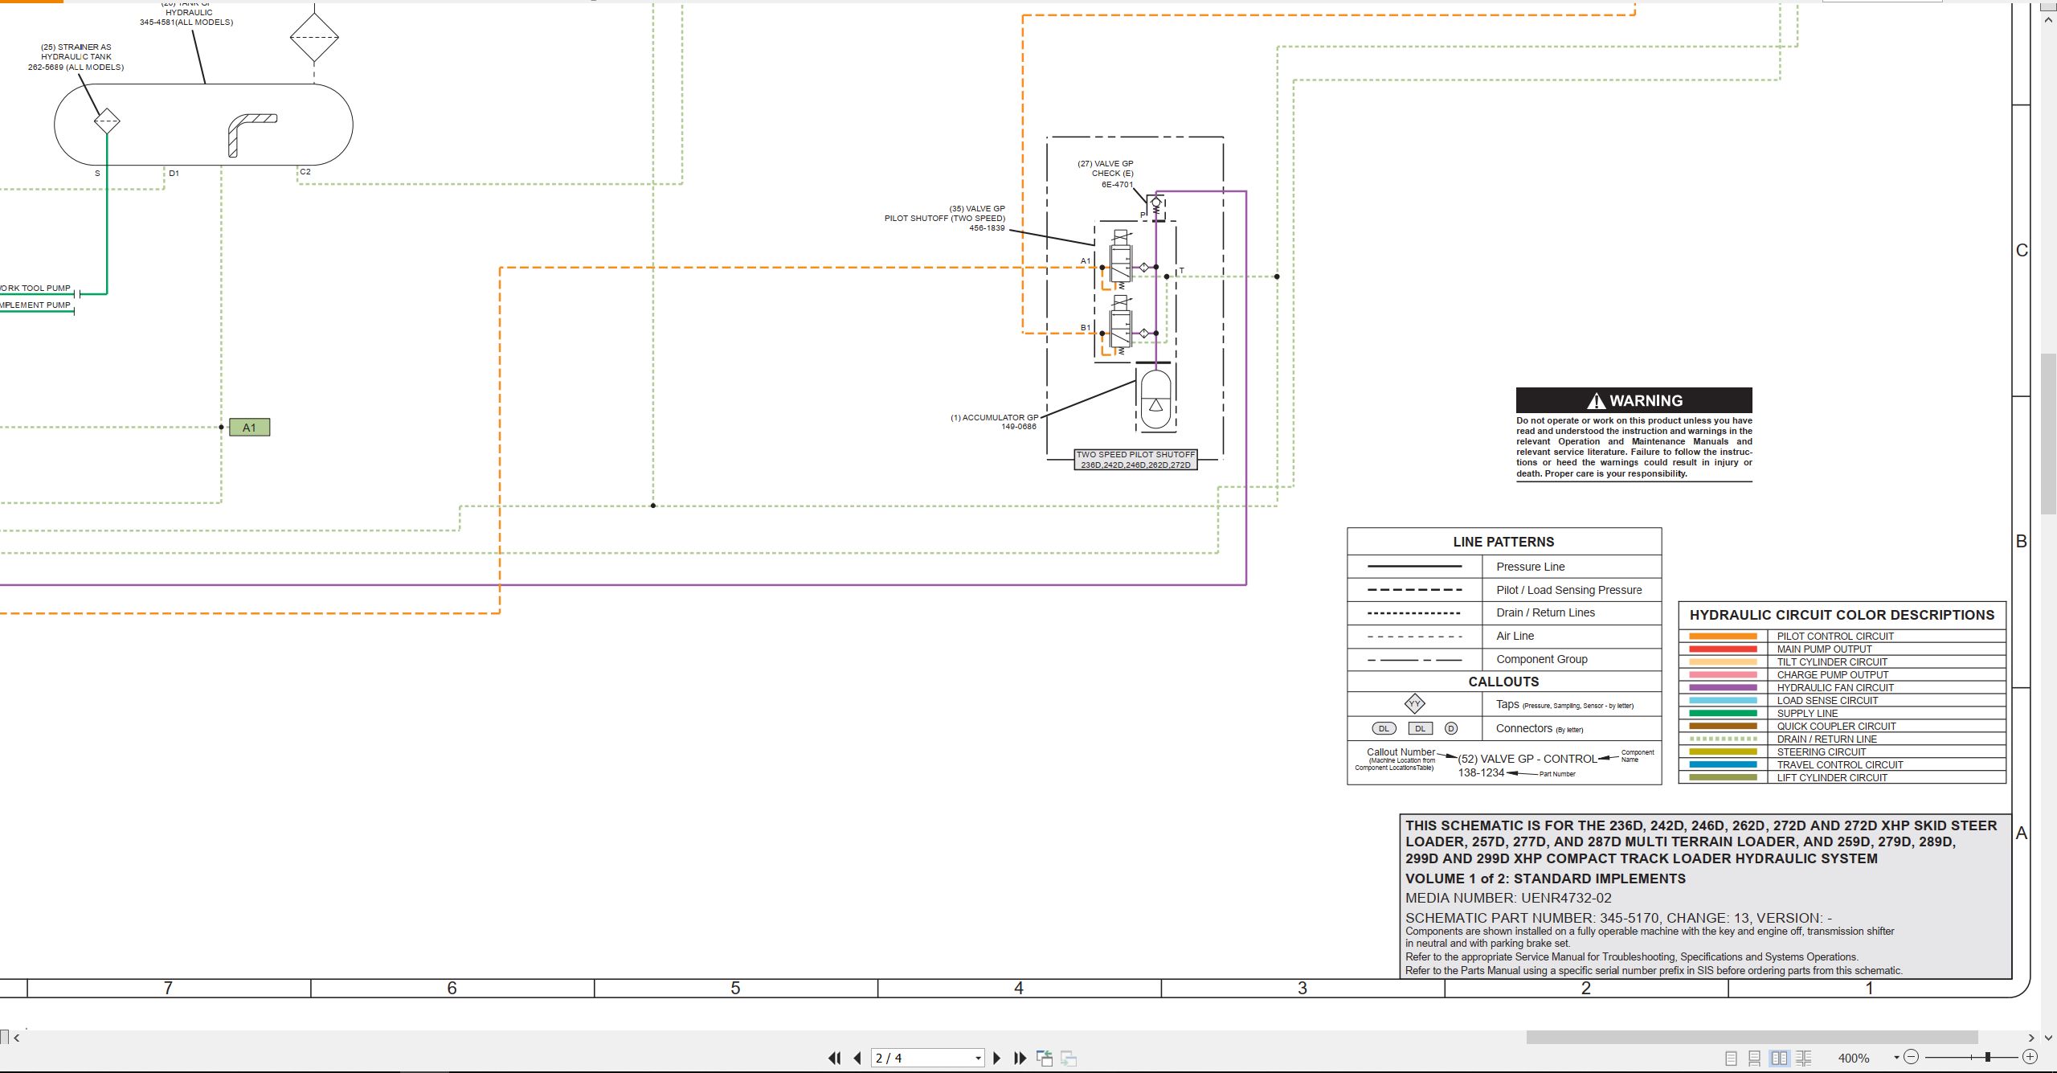Jump to the last page
The width and height of the screenshot is (2057, 1073).
click(1020, 1059)
